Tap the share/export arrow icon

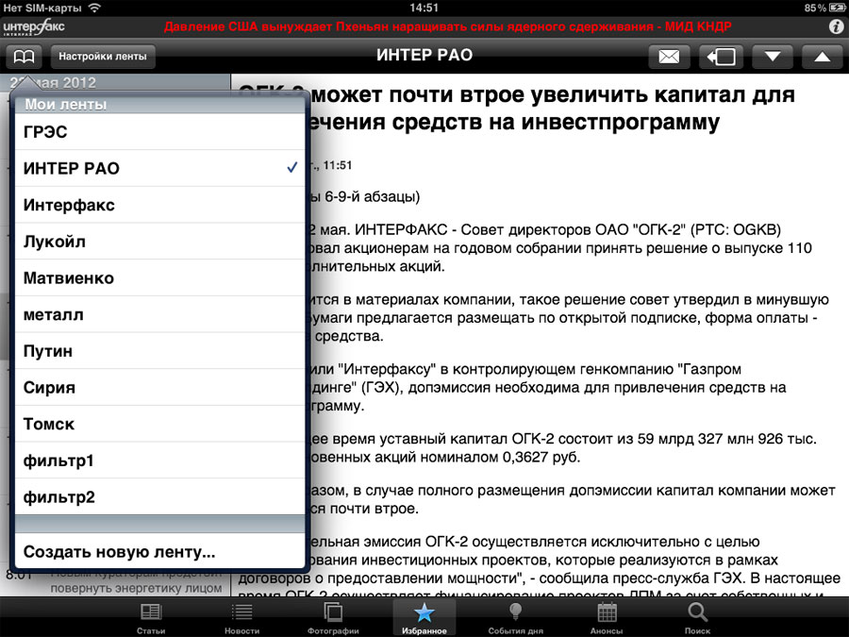pyautogui.click(x=721, y=57)
